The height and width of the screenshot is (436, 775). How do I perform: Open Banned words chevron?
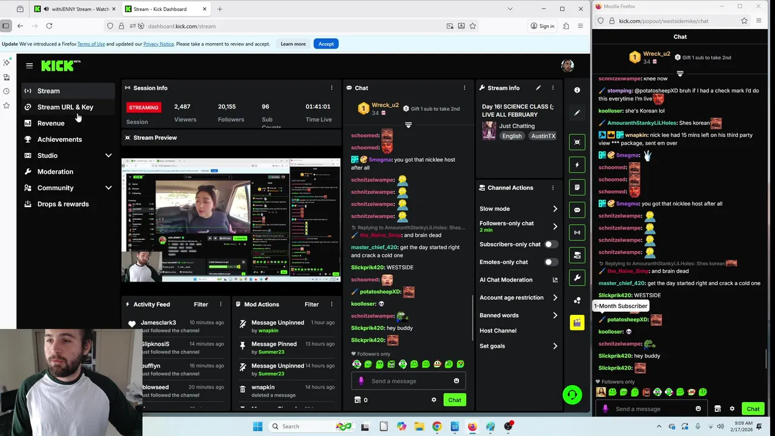[555, 315]
